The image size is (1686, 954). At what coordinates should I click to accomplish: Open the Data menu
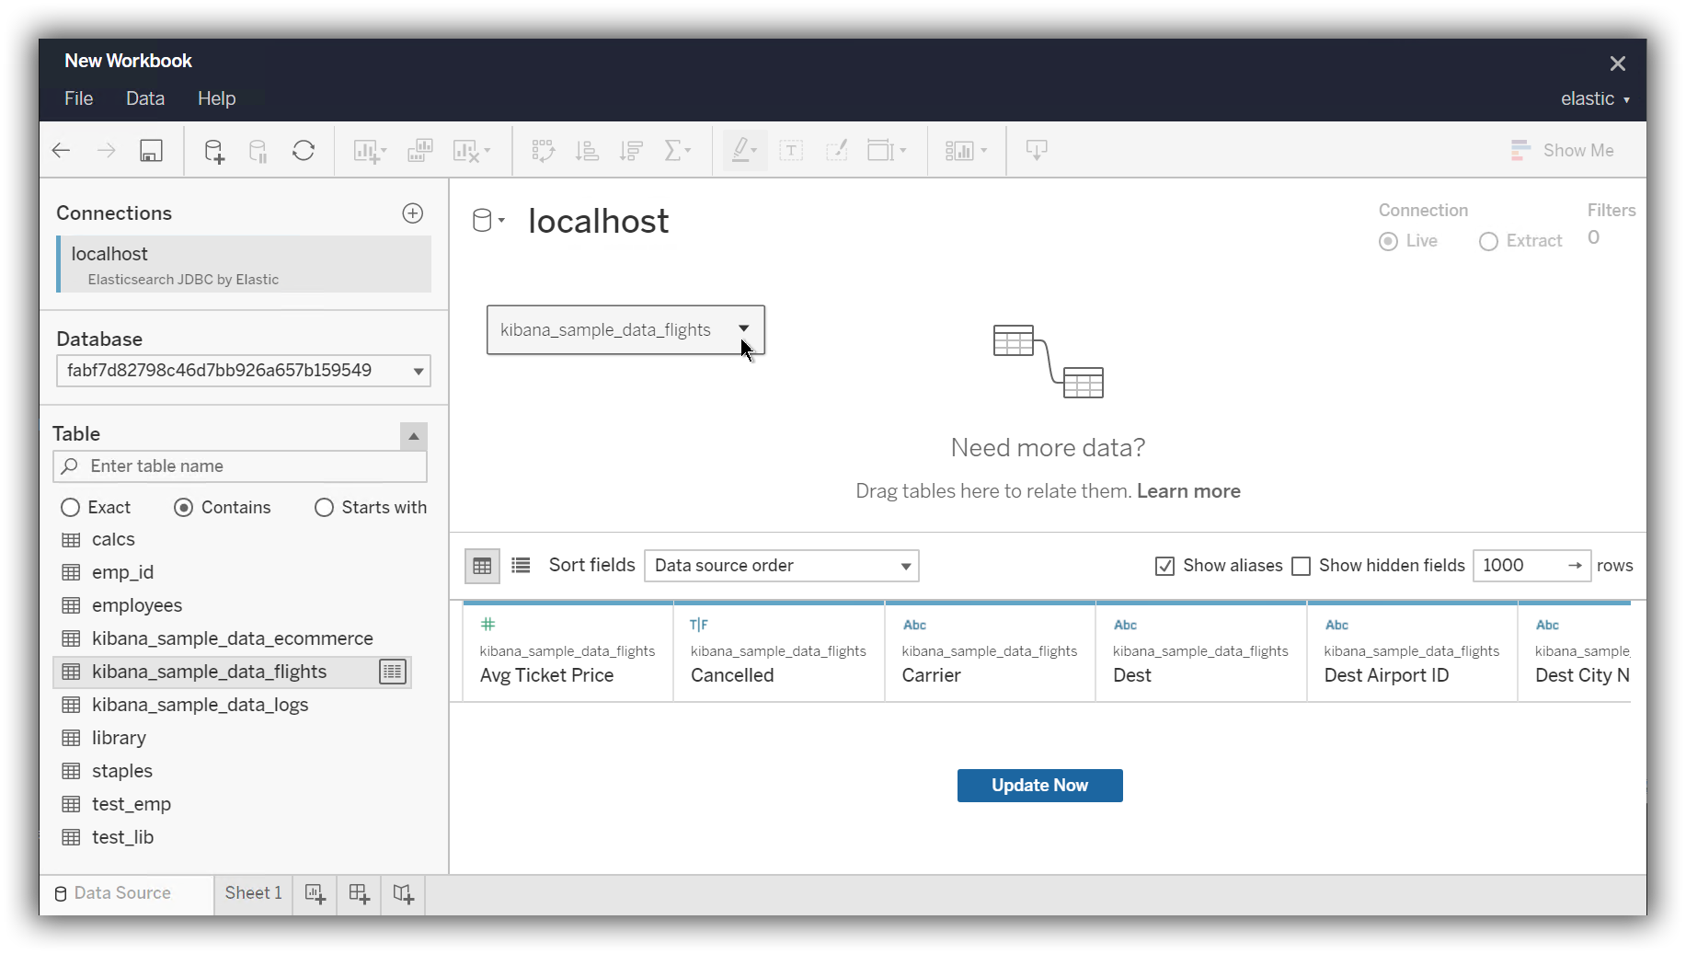pyautogui.click(x=144, y=98)
